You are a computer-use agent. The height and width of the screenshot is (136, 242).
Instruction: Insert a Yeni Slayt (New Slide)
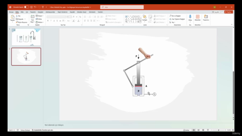[x=33, y=19]
